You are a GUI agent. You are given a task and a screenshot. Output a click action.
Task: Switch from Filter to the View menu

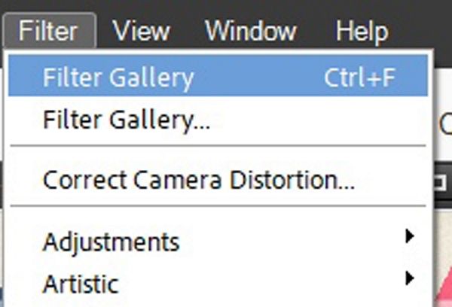143,31
